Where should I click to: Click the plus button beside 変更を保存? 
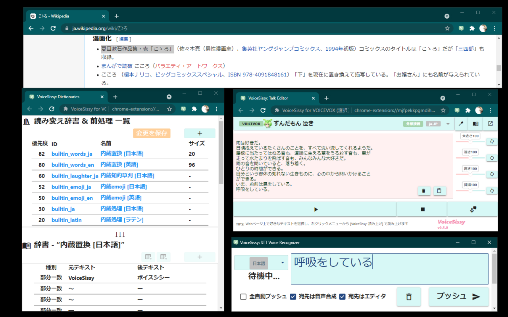pos(200,134)
